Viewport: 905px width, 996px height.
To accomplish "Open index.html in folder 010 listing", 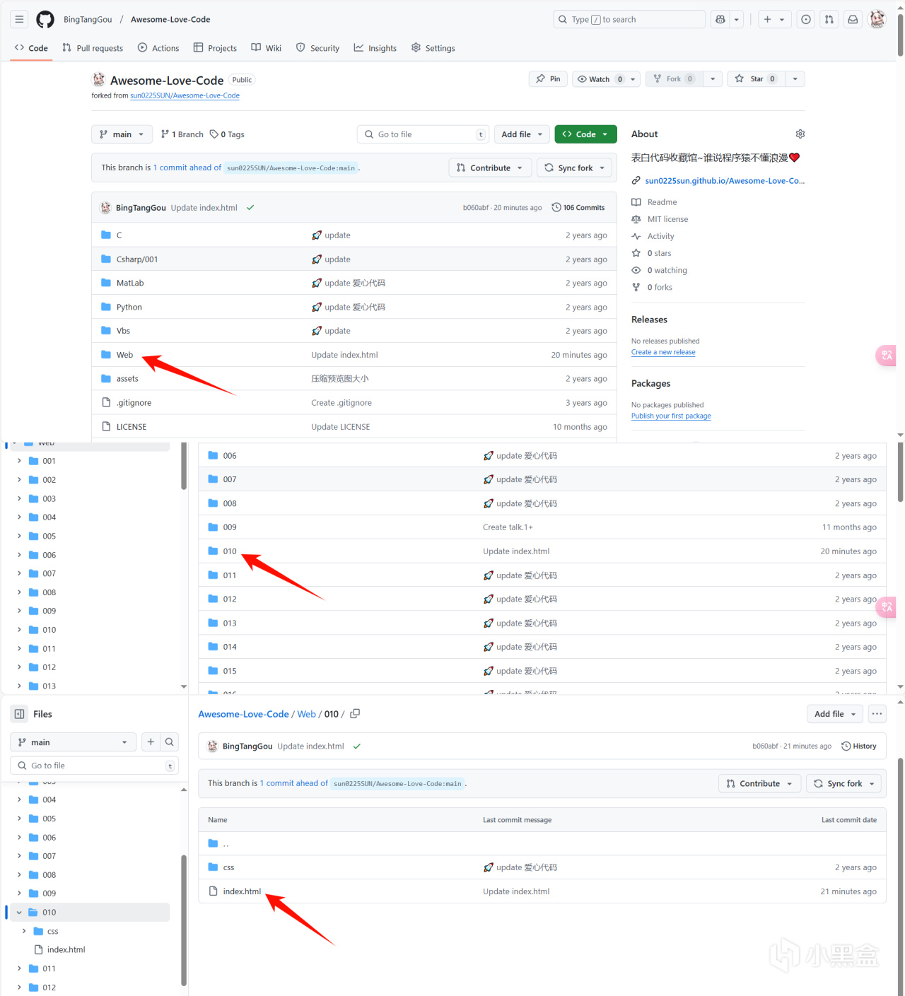I will click(x=242, y=891).
